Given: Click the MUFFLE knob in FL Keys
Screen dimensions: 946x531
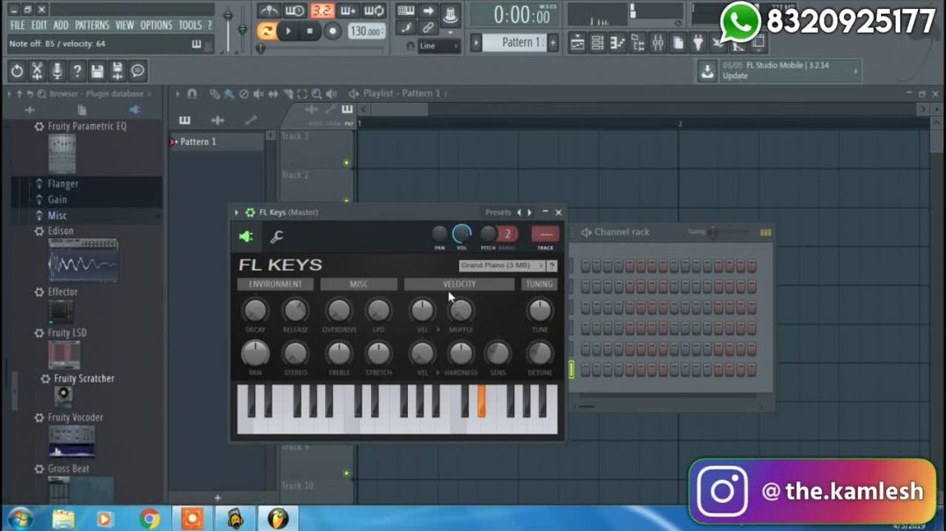Looking at the screenshot, I should click(461, 310).
